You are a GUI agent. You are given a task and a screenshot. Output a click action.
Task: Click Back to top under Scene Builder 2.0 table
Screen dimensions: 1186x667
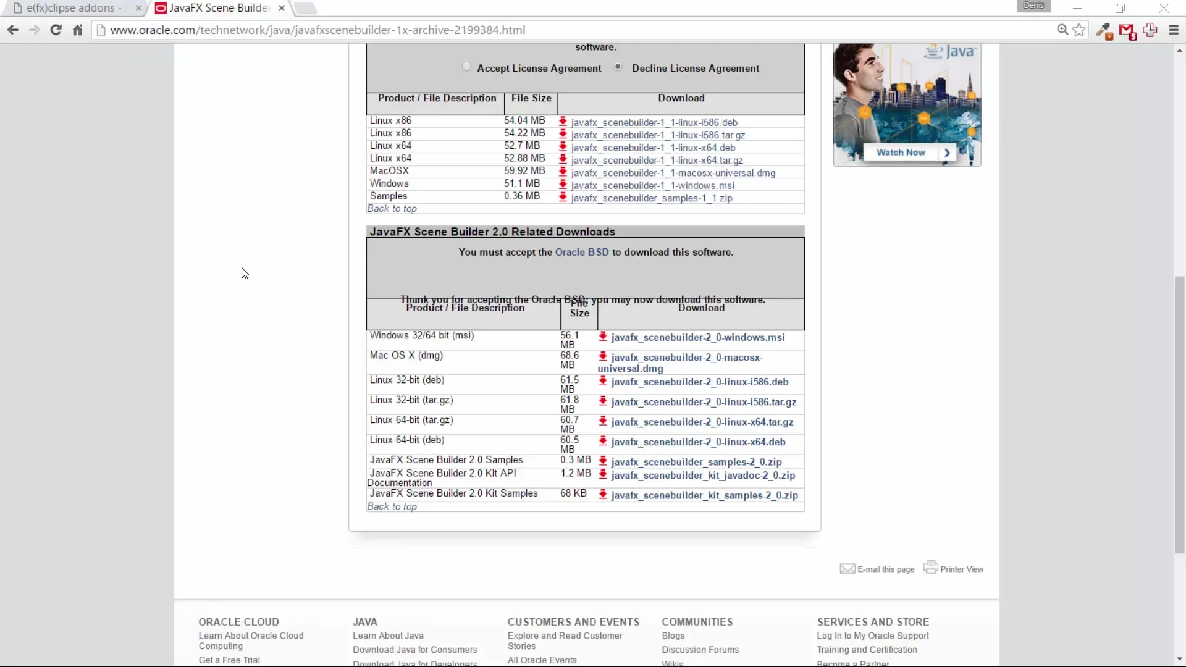pyautogui.click(x=392, y=506)
